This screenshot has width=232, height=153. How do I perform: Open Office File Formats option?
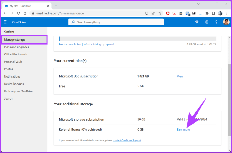pyautogui.click(x=16, y=54)
